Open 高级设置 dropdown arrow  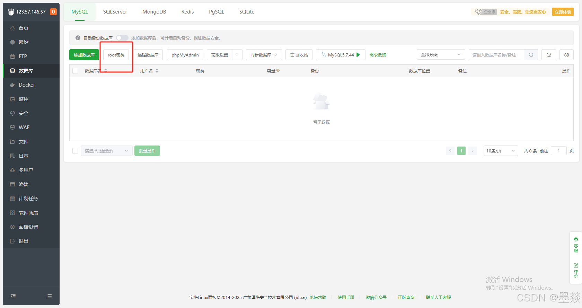(237, 55)
